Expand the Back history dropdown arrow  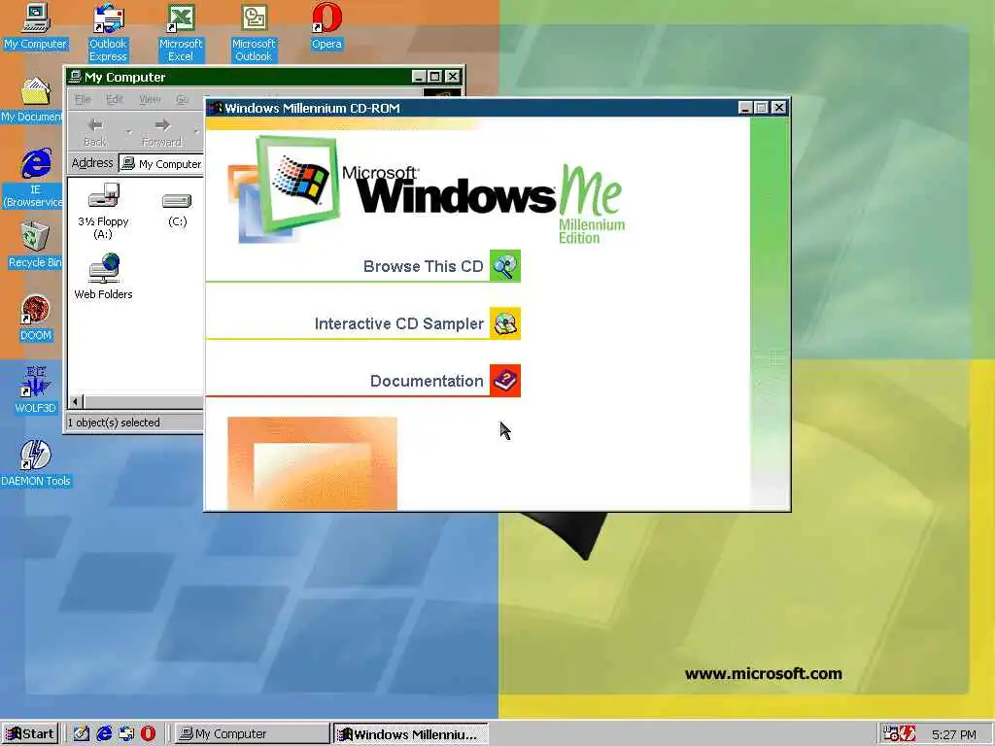[129, 132]
